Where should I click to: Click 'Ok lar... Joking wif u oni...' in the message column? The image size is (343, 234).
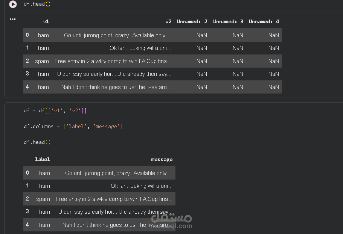142,186
